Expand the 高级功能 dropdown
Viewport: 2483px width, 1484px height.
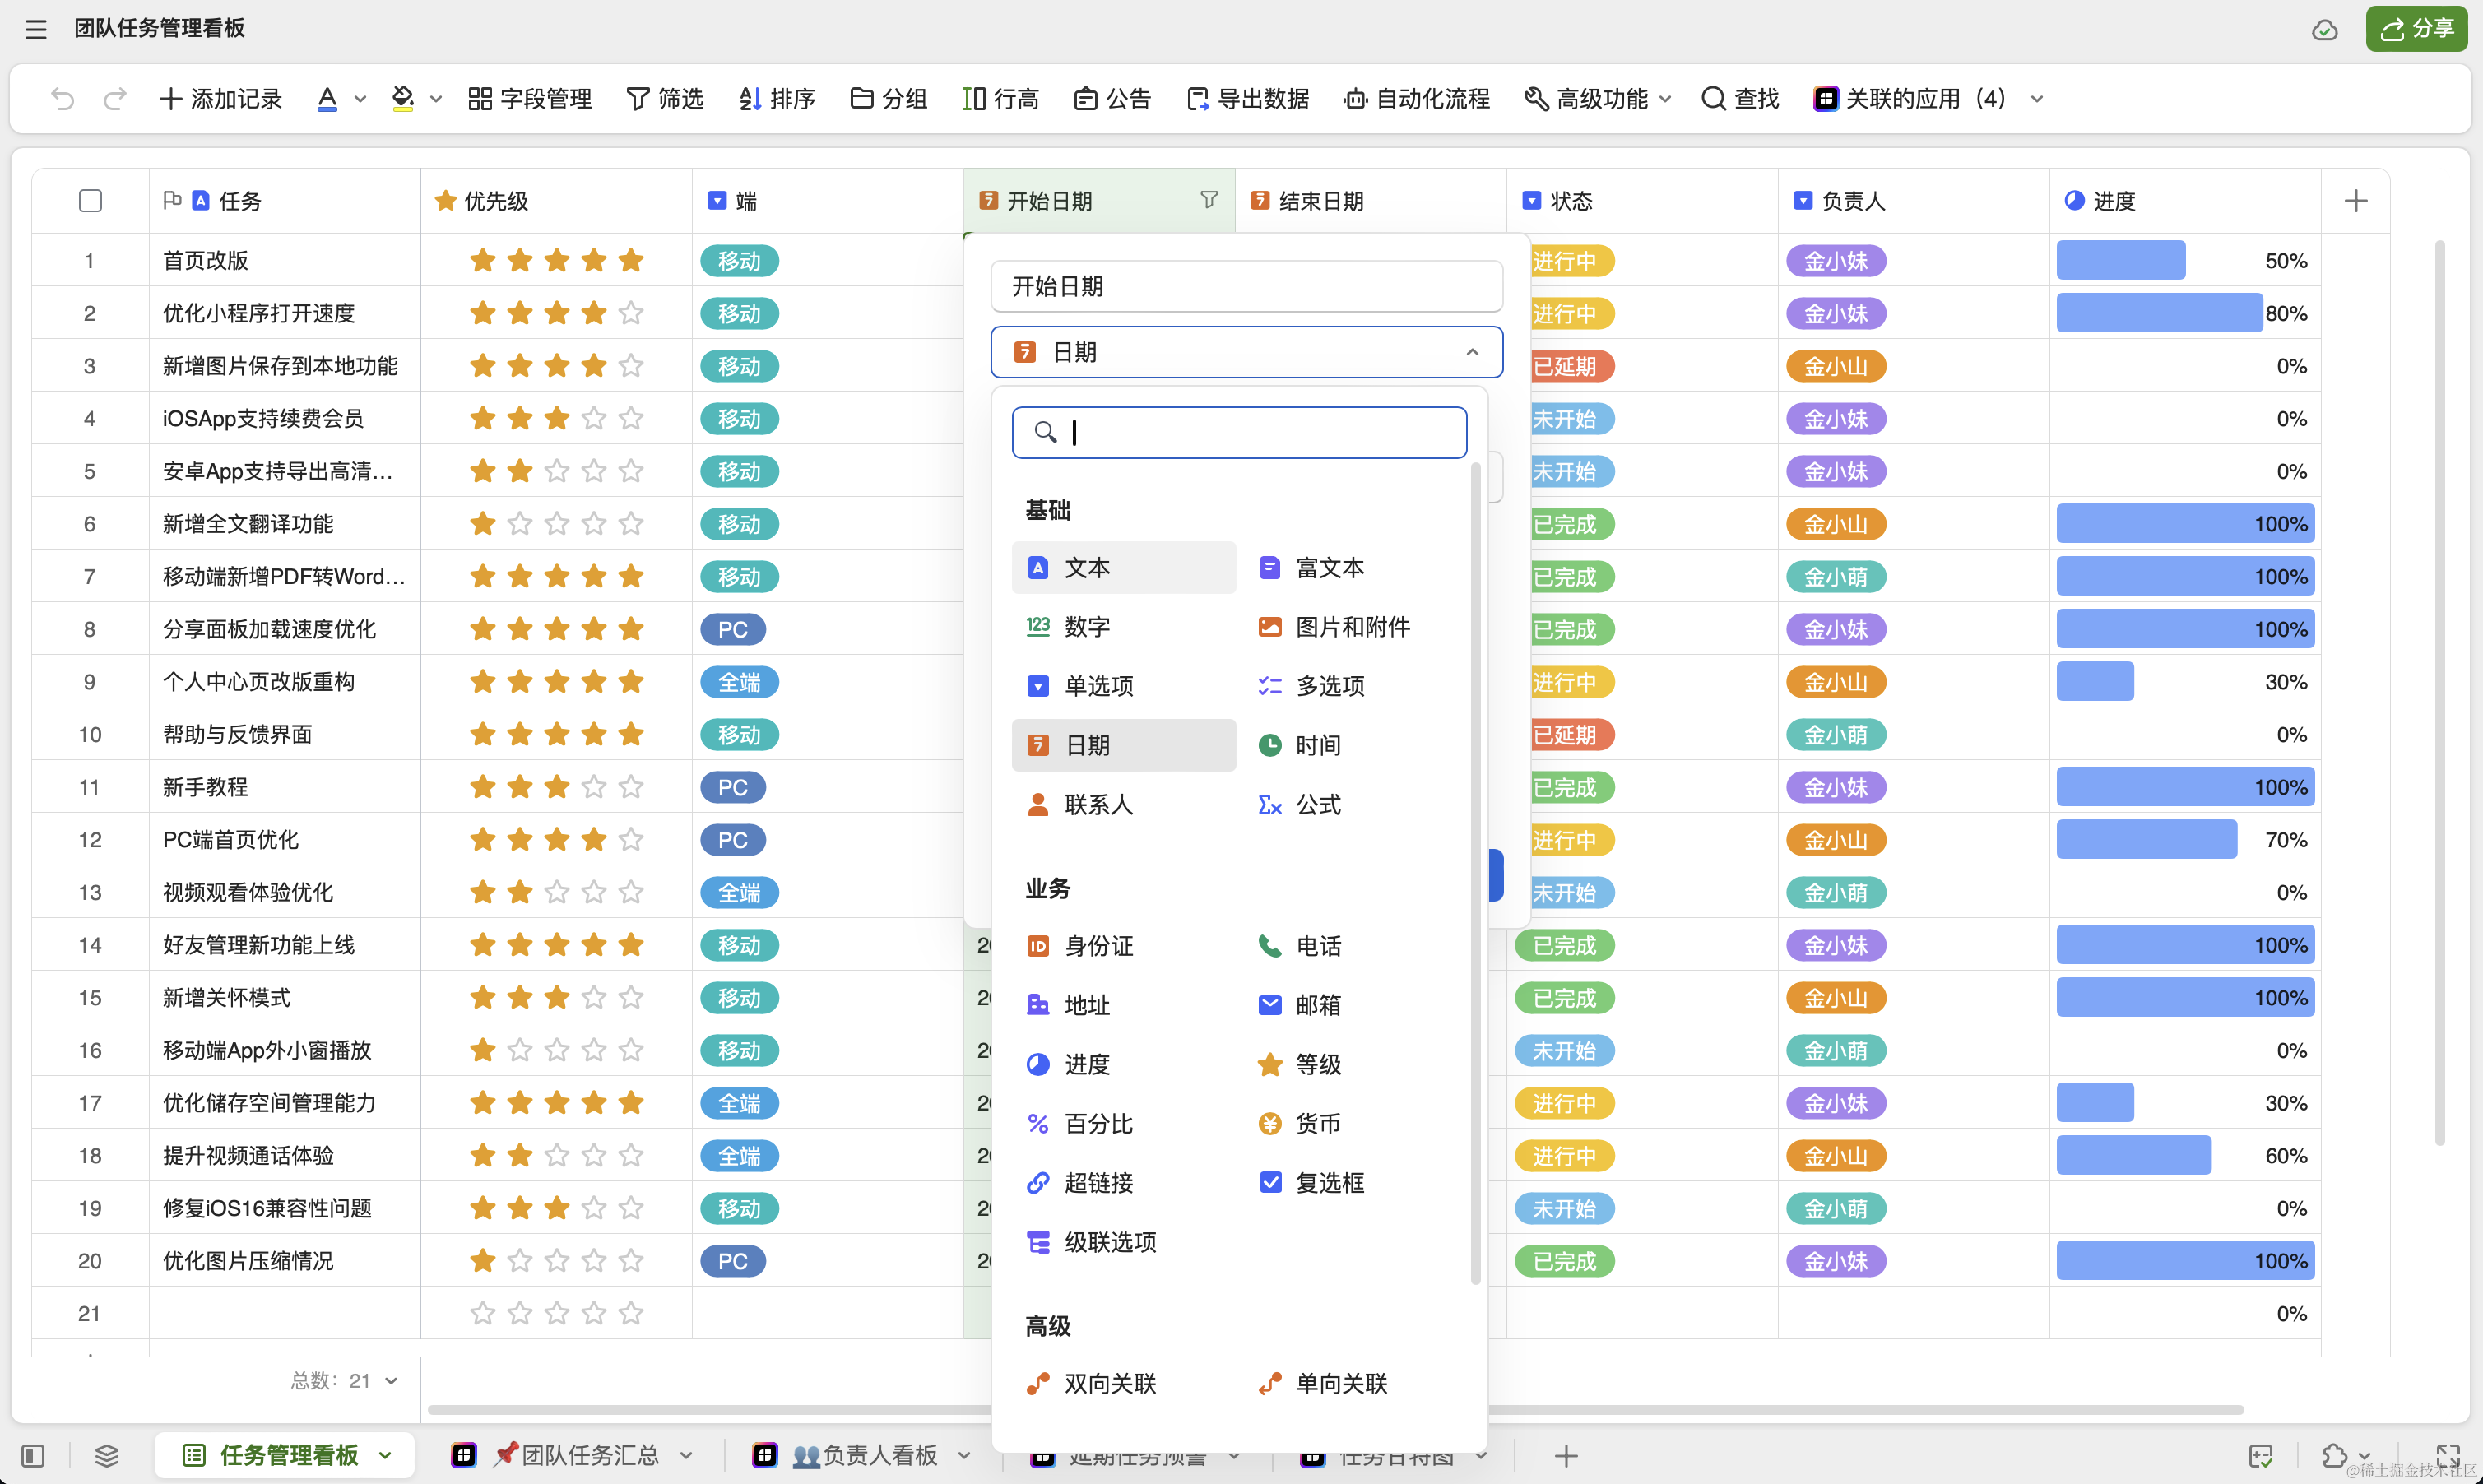coord(1601,98)
